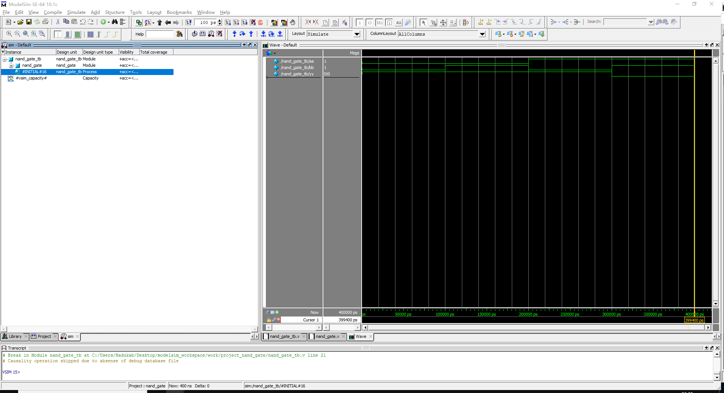Enable Select Mode in the wave toolbar

423,22
